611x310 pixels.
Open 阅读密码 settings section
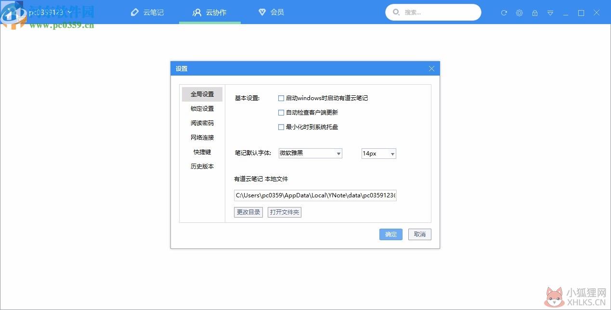click(202, 123)
